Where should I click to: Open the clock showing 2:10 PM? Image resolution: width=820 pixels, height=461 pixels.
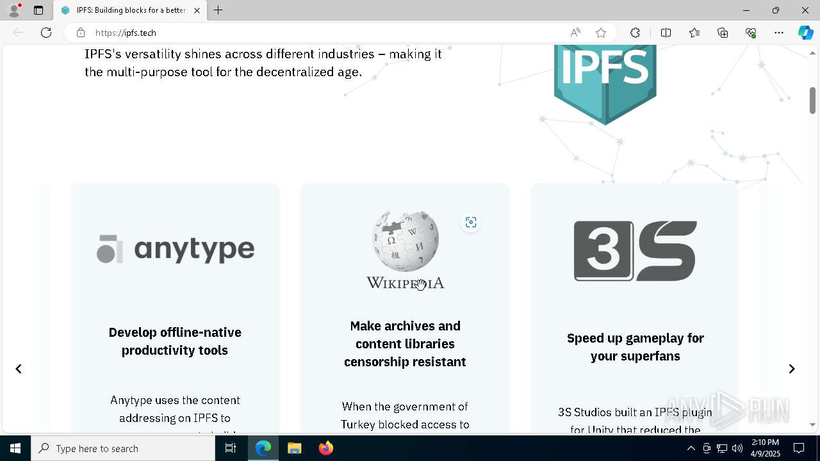click(x=765, y=448)
